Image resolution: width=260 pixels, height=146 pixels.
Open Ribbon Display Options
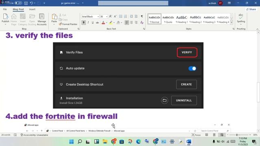point(229,3)
